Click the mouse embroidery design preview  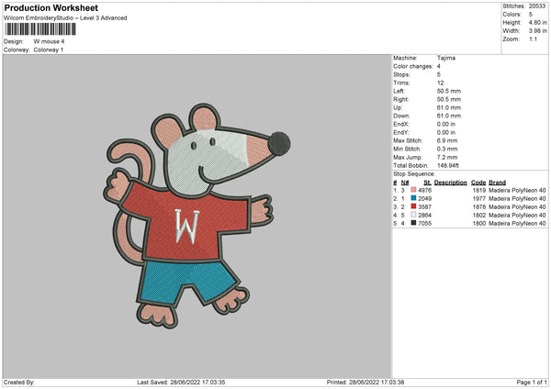197,216
